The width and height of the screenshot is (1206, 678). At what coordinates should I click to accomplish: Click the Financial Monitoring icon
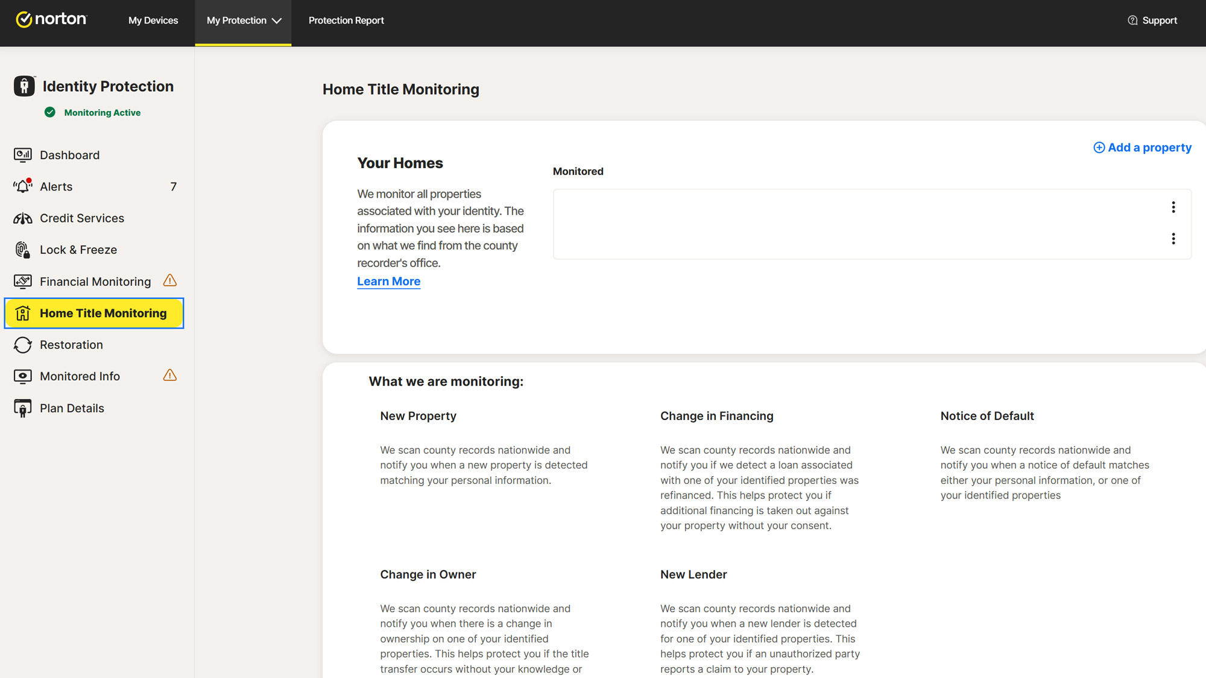pyautogui.click(x=23, y=281)
